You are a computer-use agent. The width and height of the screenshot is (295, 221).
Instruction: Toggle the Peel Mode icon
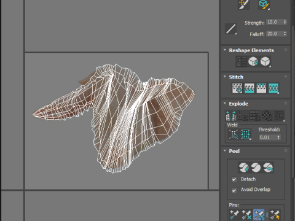(256, 168)
